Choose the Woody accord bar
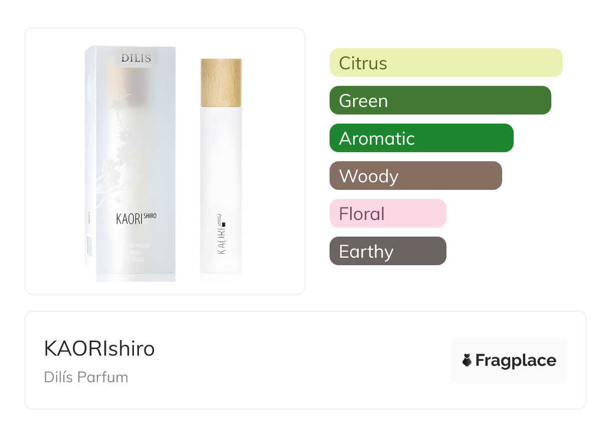The height and width of the screenshot is (434, 611). click(x=415, y=176)
